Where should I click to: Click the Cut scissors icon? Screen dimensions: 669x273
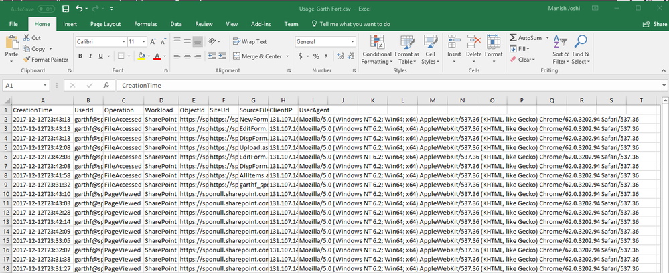coord(26,38)
